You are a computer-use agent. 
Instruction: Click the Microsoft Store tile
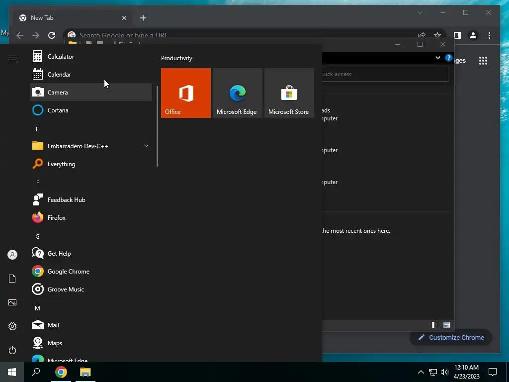[289, 93]
